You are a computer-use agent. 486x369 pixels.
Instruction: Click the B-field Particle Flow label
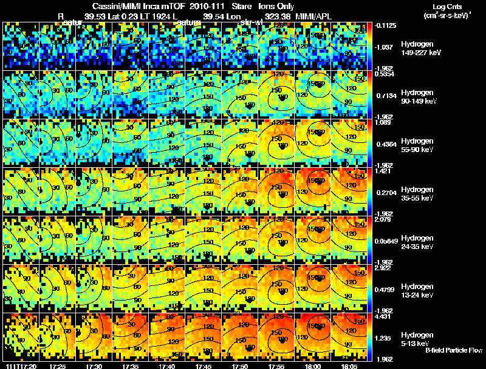click(x=454, y=350)
